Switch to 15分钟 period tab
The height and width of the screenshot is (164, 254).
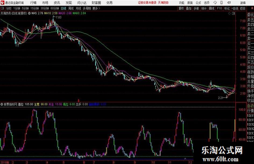(x=34, y=8)
